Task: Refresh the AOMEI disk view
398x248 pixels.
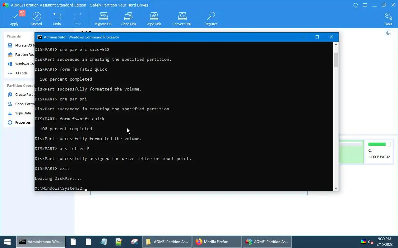Action: 356,5
